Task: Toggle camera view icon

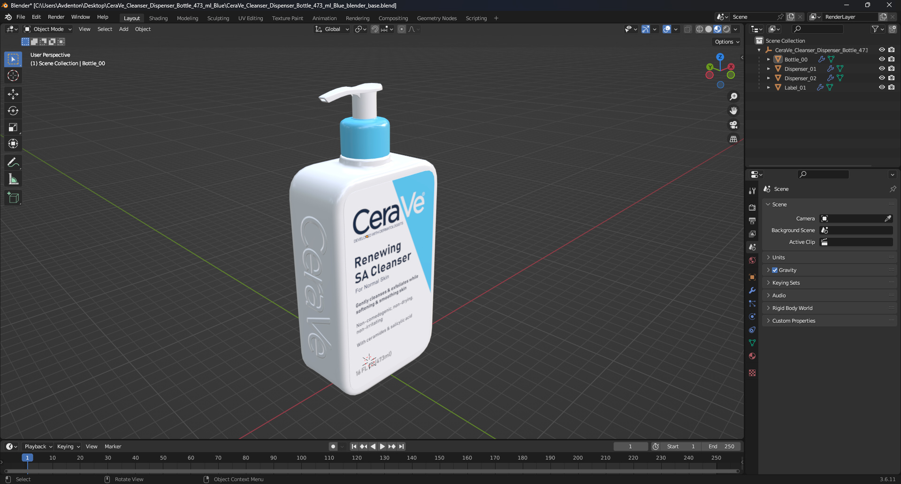Action: coord(733,125)
